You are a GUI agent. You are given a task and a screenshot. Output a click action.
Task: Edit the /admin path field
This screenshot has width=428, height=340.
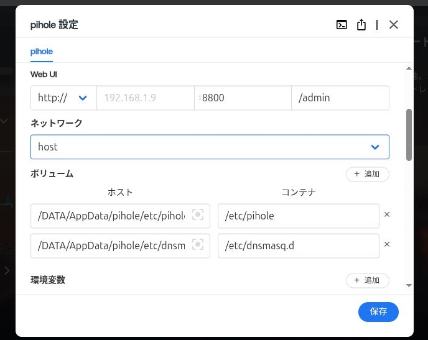340,98
